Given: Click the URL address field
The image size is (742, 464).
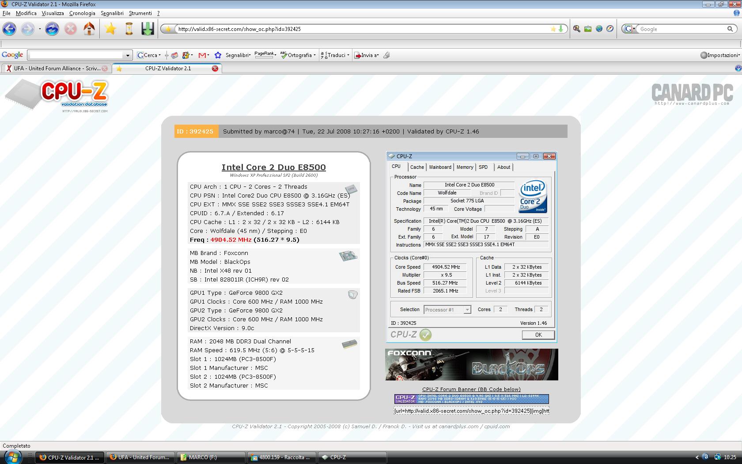Looking at the screenshot, I should pyautogui.click(x=362, y=29).
